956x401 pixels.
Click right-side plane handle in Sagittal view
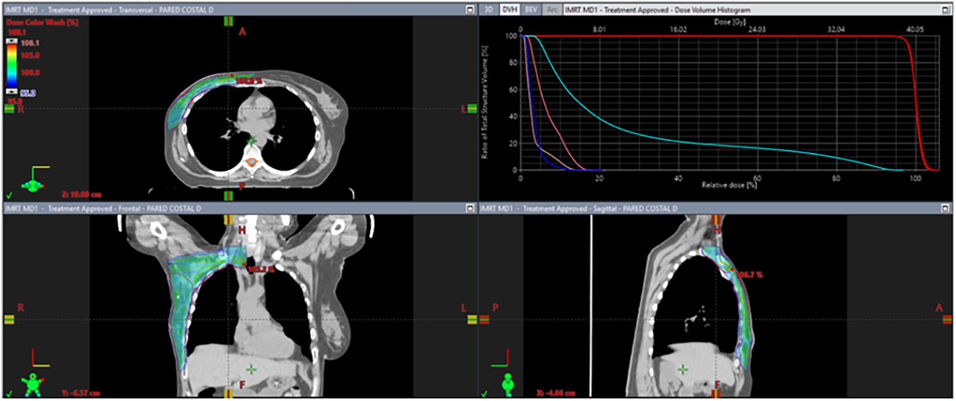pyautogui.click(x=947, y=320)
